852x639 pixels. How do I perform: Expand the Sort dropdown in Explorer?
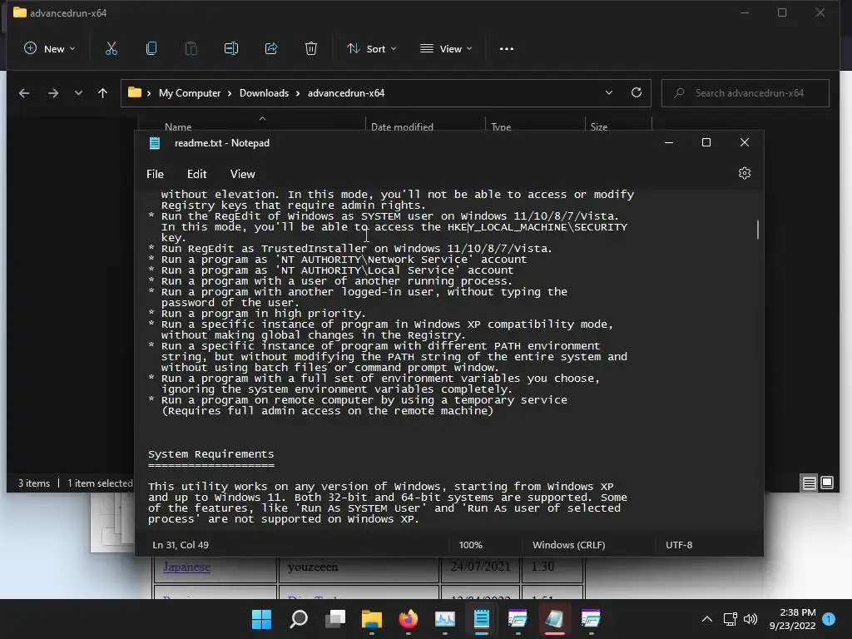point(372,49)
